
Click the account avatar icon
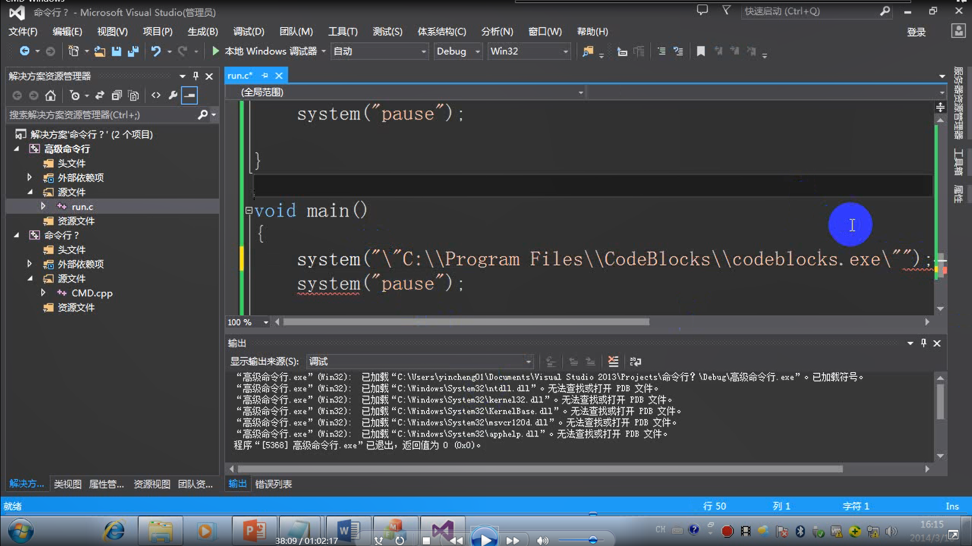coord(958,31)
